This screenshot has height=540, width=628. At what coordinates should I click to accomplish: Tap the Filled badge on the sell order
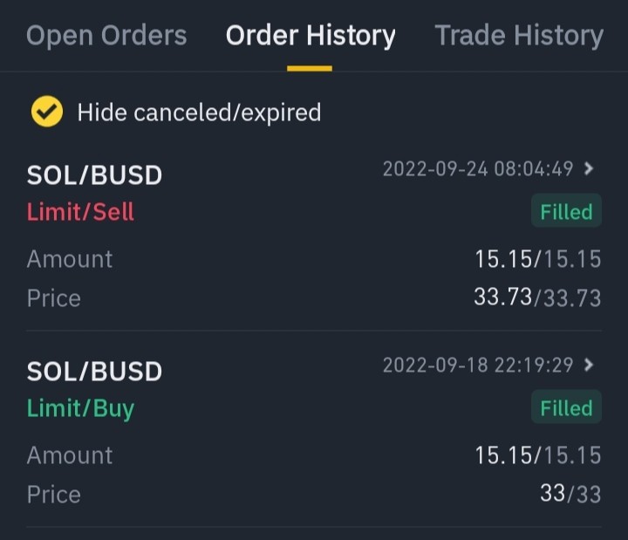coord(566,211)
